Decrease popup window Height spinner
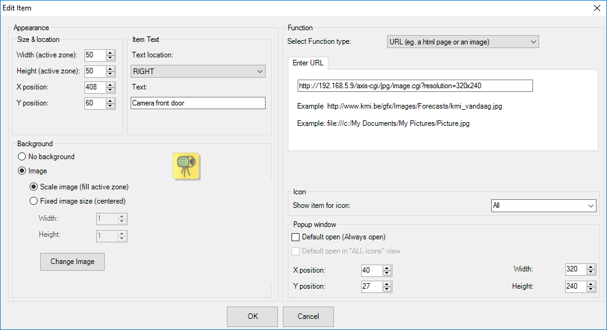 tap(591, 289)
